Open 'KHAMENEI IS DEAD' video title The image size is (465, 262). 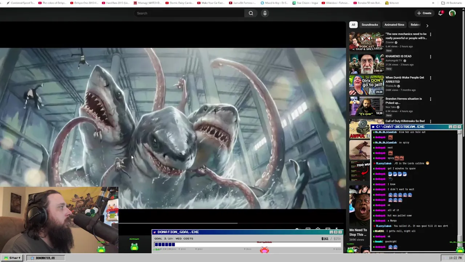pos(398,56)
